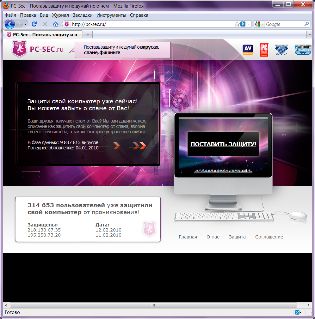
Task: Reload the page with the refresh icon
Action: click(x=34, y=24)
